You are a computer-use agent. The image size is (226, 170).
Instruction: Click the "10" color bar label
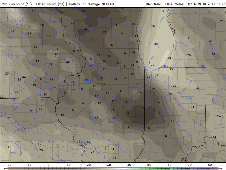coord(69,165)
